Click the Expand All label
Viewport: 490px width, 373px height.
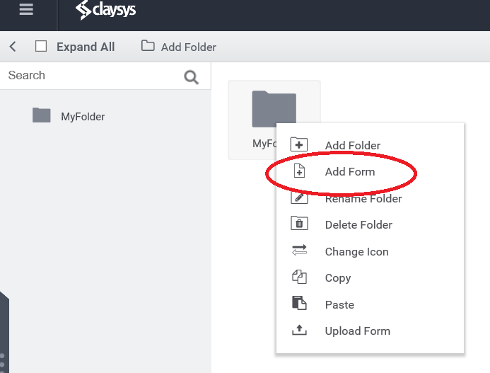click(86, 47)
